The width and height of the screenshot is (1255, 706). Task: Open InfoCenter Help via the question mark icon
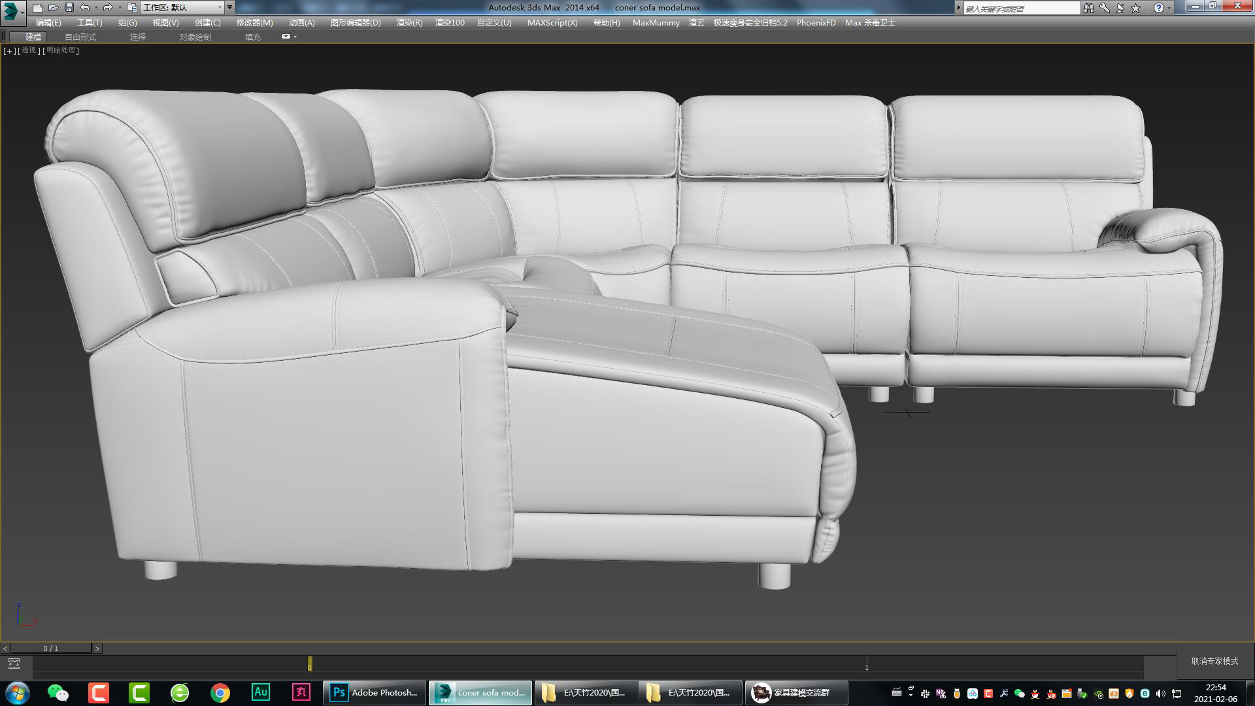pyautogui.click(x=1158, y=8)
